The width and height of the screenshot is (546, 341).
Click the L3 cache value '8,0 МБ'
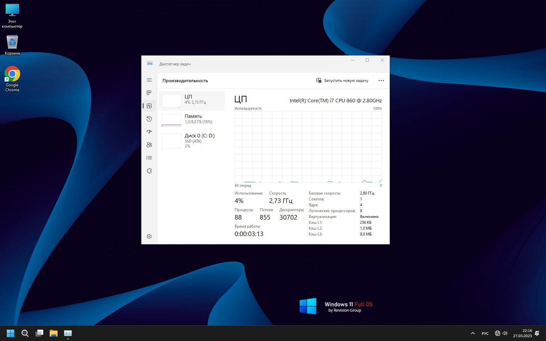[366, 234]
